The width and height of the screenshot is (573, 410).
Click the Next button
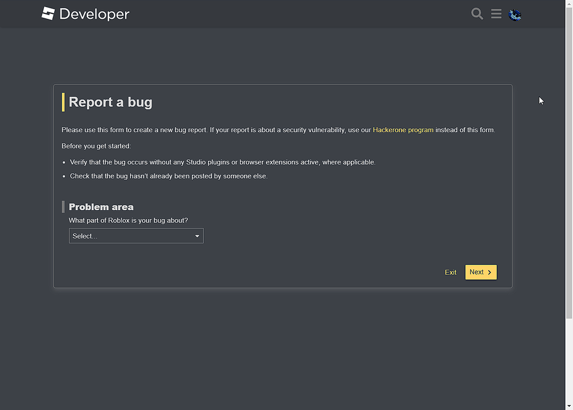481,272
